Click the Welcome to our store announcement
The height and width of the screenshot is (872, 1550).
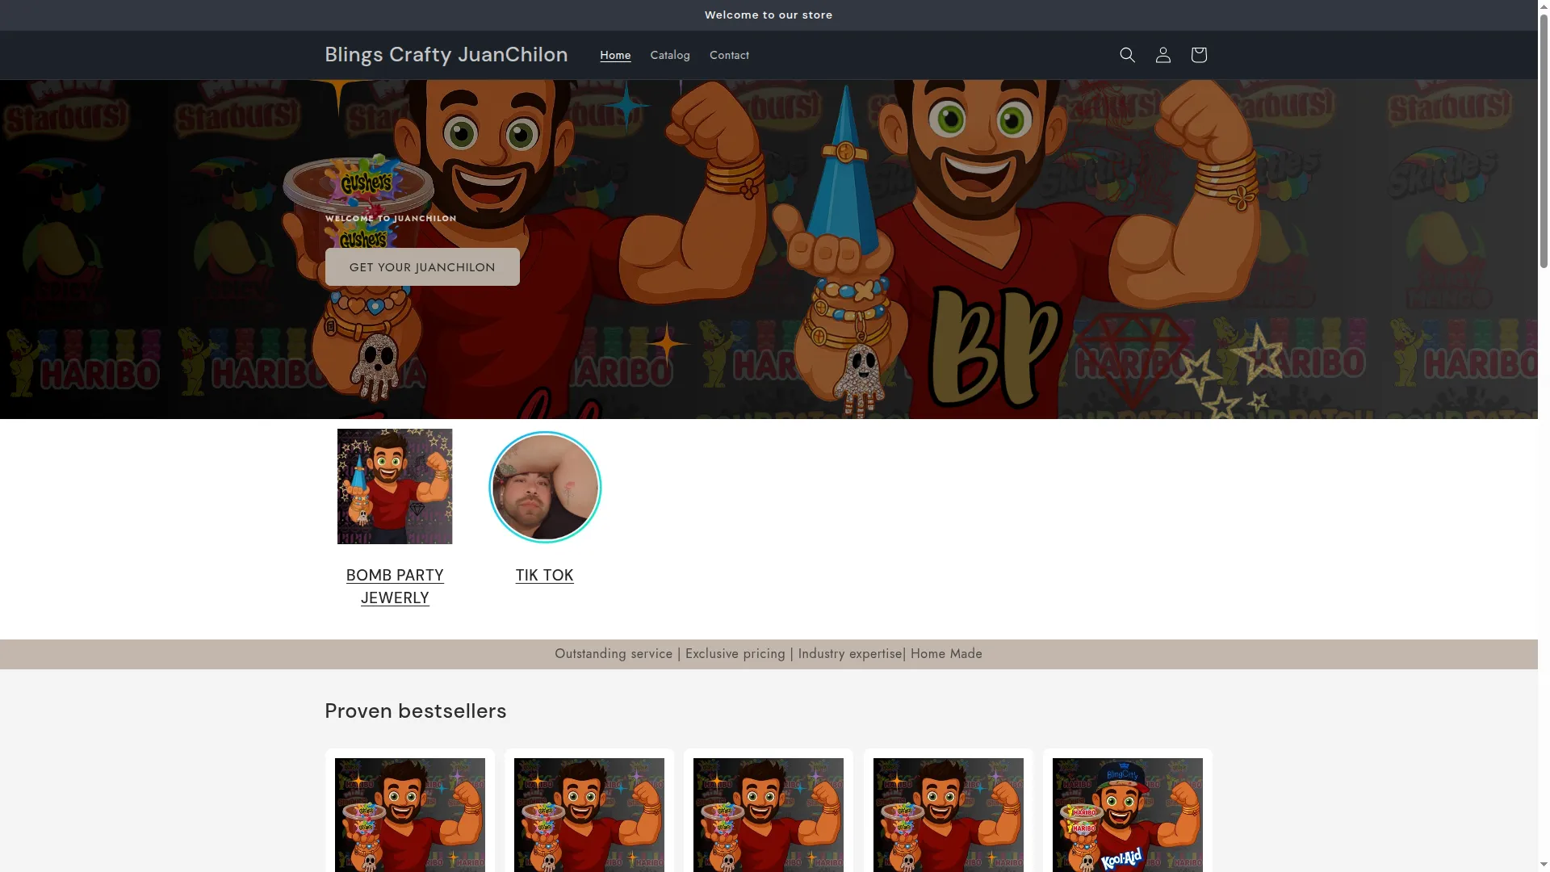click(x=769, y=15)
